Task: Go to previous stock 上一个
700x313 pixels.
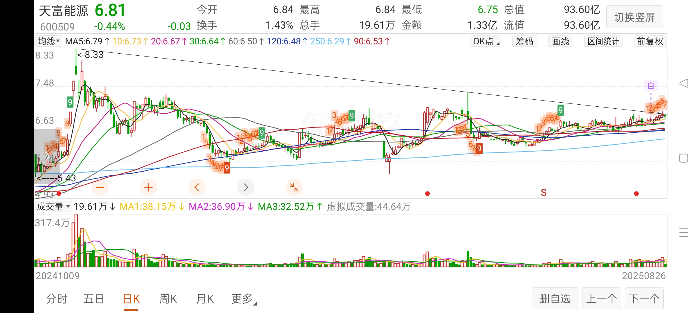Action: (601, 299)
